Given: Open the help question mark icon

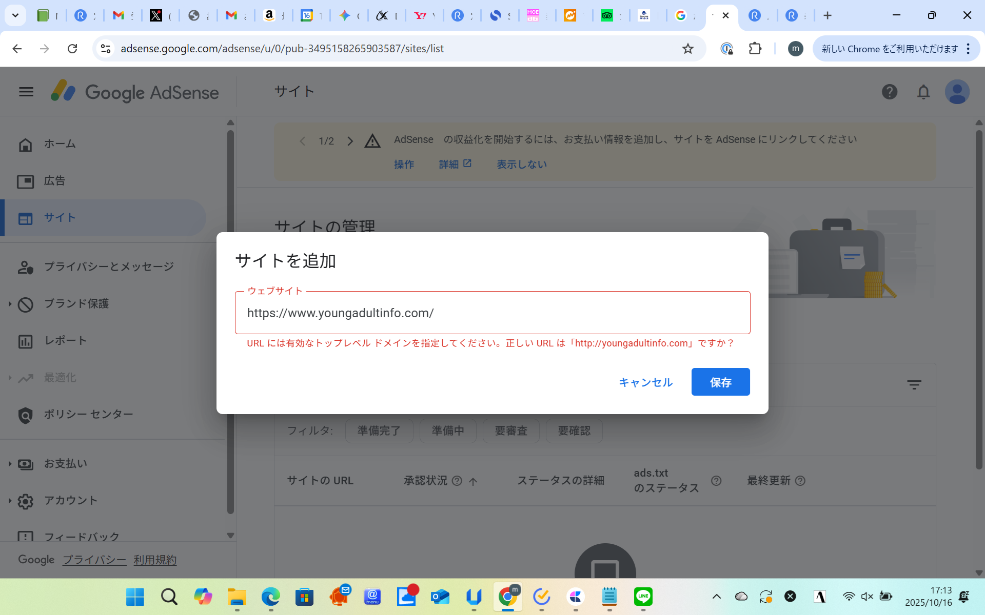Looking at the screenshot, I should [889, 92].
